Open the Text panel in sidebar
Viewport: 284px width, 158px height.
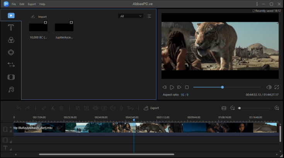tap(11, 28)
